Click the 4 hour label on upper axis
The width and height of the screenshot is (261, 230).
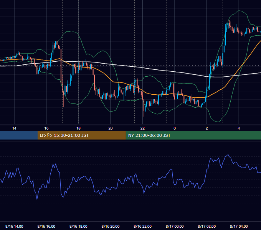click(239, 128)
